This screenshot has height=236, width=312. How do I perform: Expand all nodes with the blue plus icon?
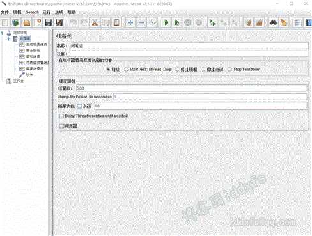[130, 22]
